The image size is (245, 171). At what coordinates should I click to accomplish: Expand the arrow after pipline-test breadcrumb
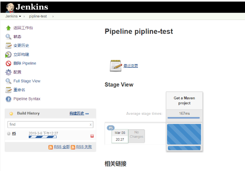(x=53, y=16)
